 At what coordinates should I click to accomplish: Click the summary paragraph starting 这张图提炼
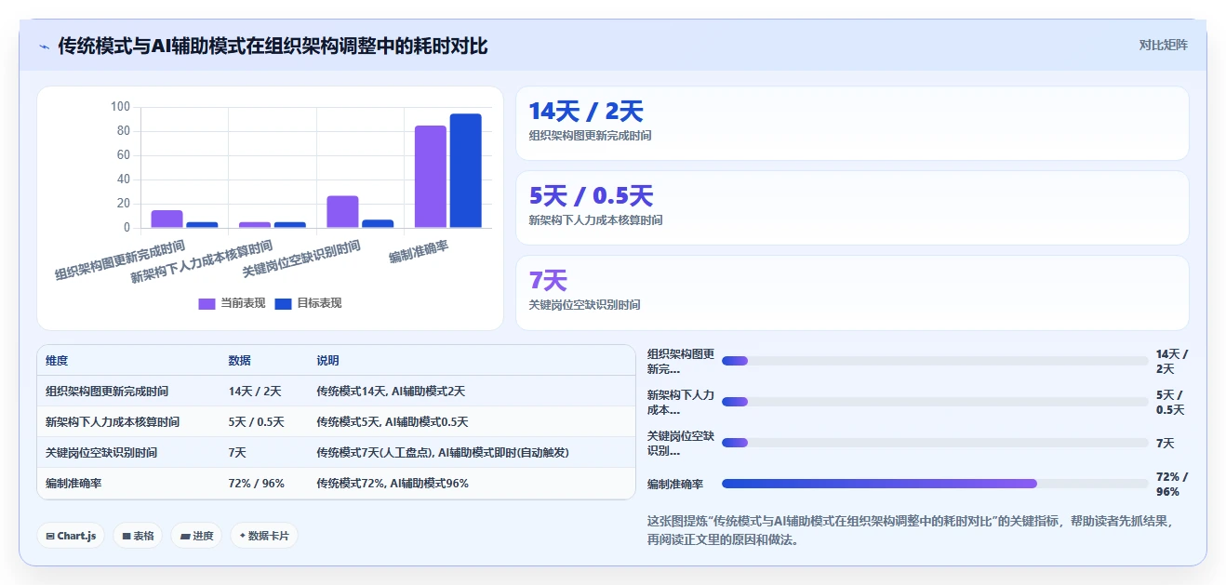click(x=910, y=530)
